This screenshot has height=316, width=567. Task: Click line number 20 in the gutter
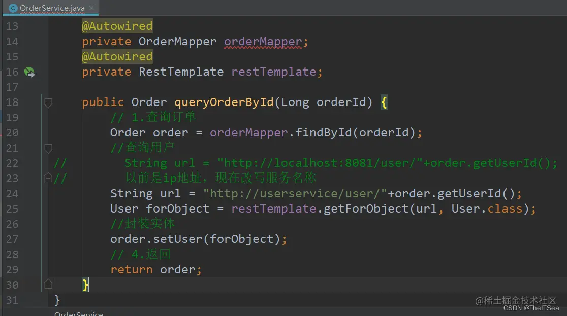point(12,133)
